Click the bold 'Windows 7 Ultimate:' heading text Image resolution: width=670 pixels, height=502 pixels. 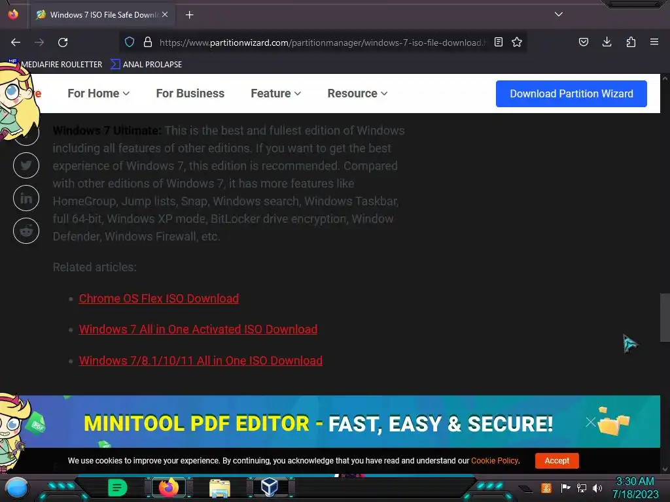coord(107,131)
